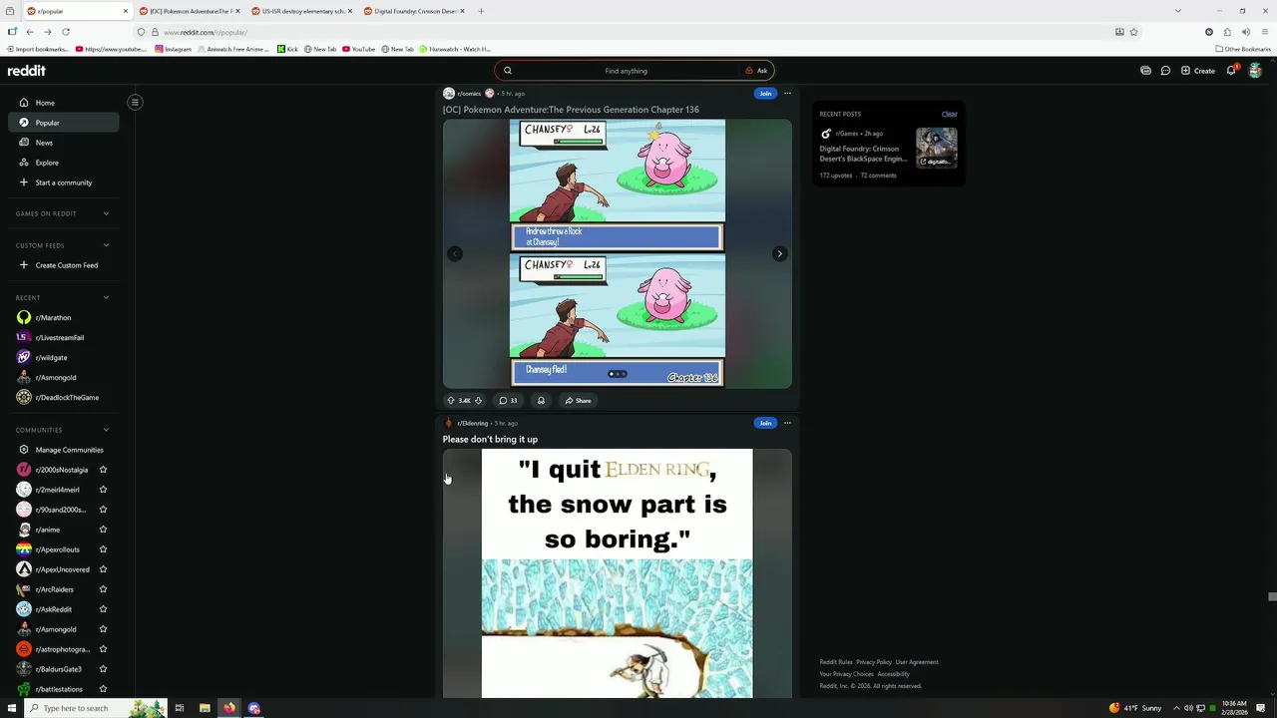Open Firefox application menu
Viewport: 1277px width, 718px height.
(1264, 32)
